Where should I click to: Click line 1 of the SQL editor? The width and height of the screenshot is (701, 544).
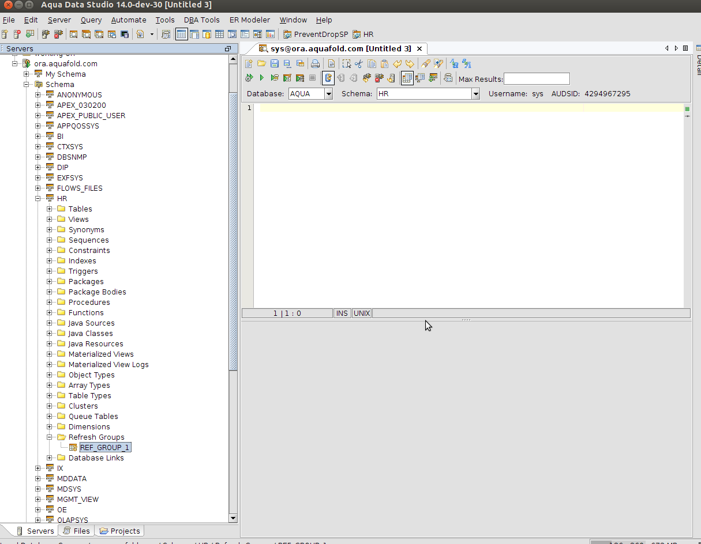tap(468, 108)
